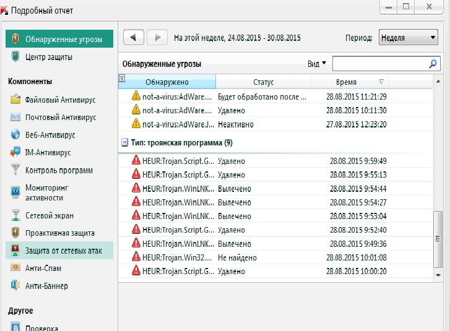Screen dimensions: 450x331
Task: Click the vertical scrollbar thumb in threat list
Action: pos(438,238)
